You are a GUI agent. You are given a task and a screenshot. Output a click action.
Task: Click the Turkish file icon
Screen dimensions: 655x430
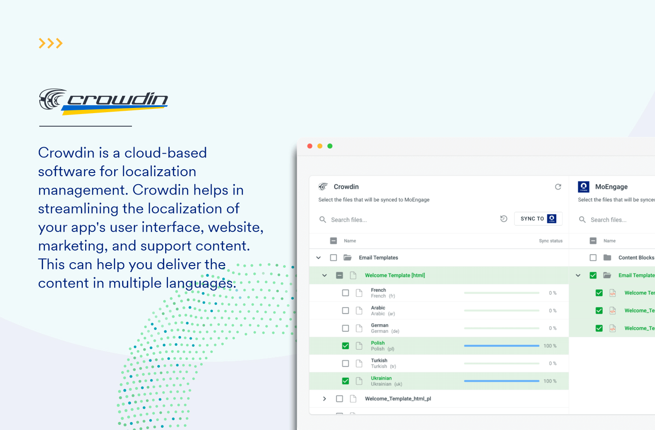coord(359,363)
